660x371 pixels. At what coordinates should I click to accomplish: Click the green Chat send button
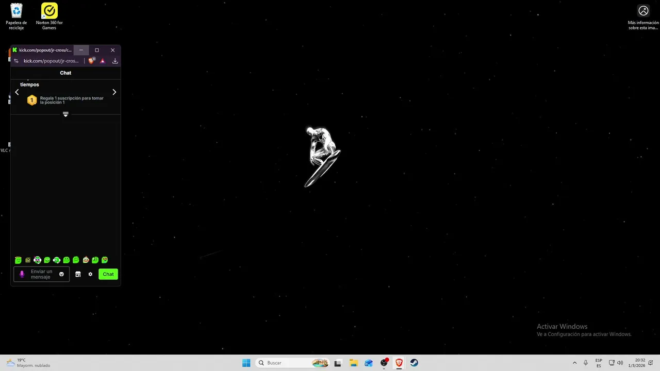point(108,274)
